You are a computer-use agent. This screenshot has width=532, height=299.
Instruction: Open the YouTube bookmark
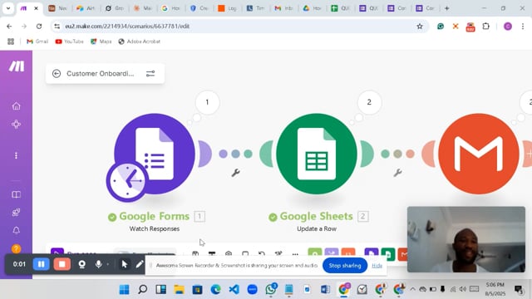click(69, 42)
